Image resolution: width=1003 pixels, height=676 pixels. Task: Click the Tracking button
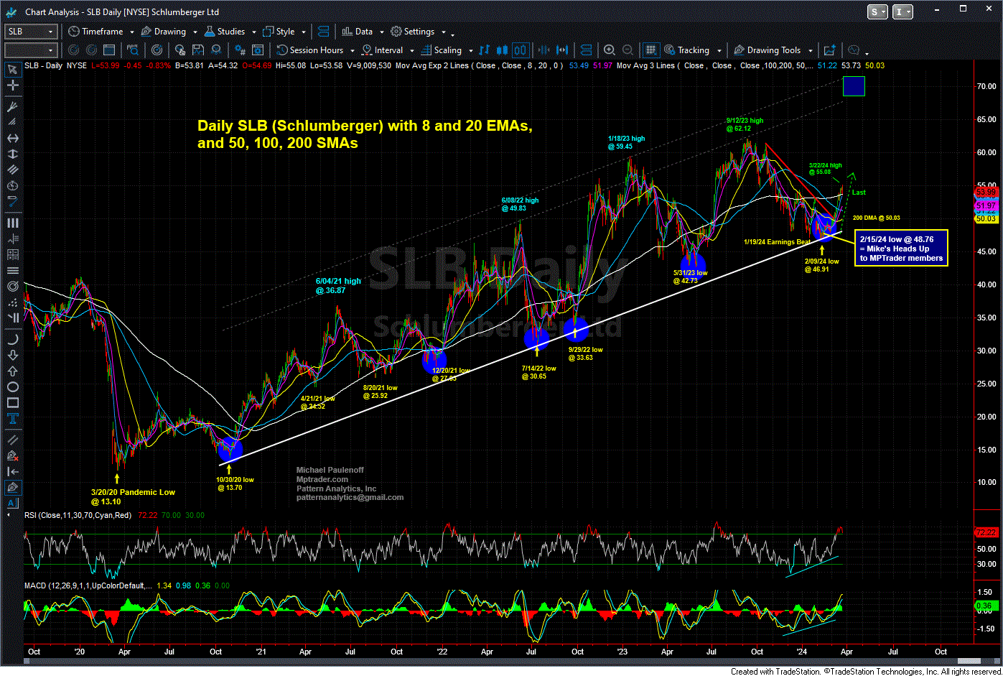pyautogui.click(x=687, y=50)
